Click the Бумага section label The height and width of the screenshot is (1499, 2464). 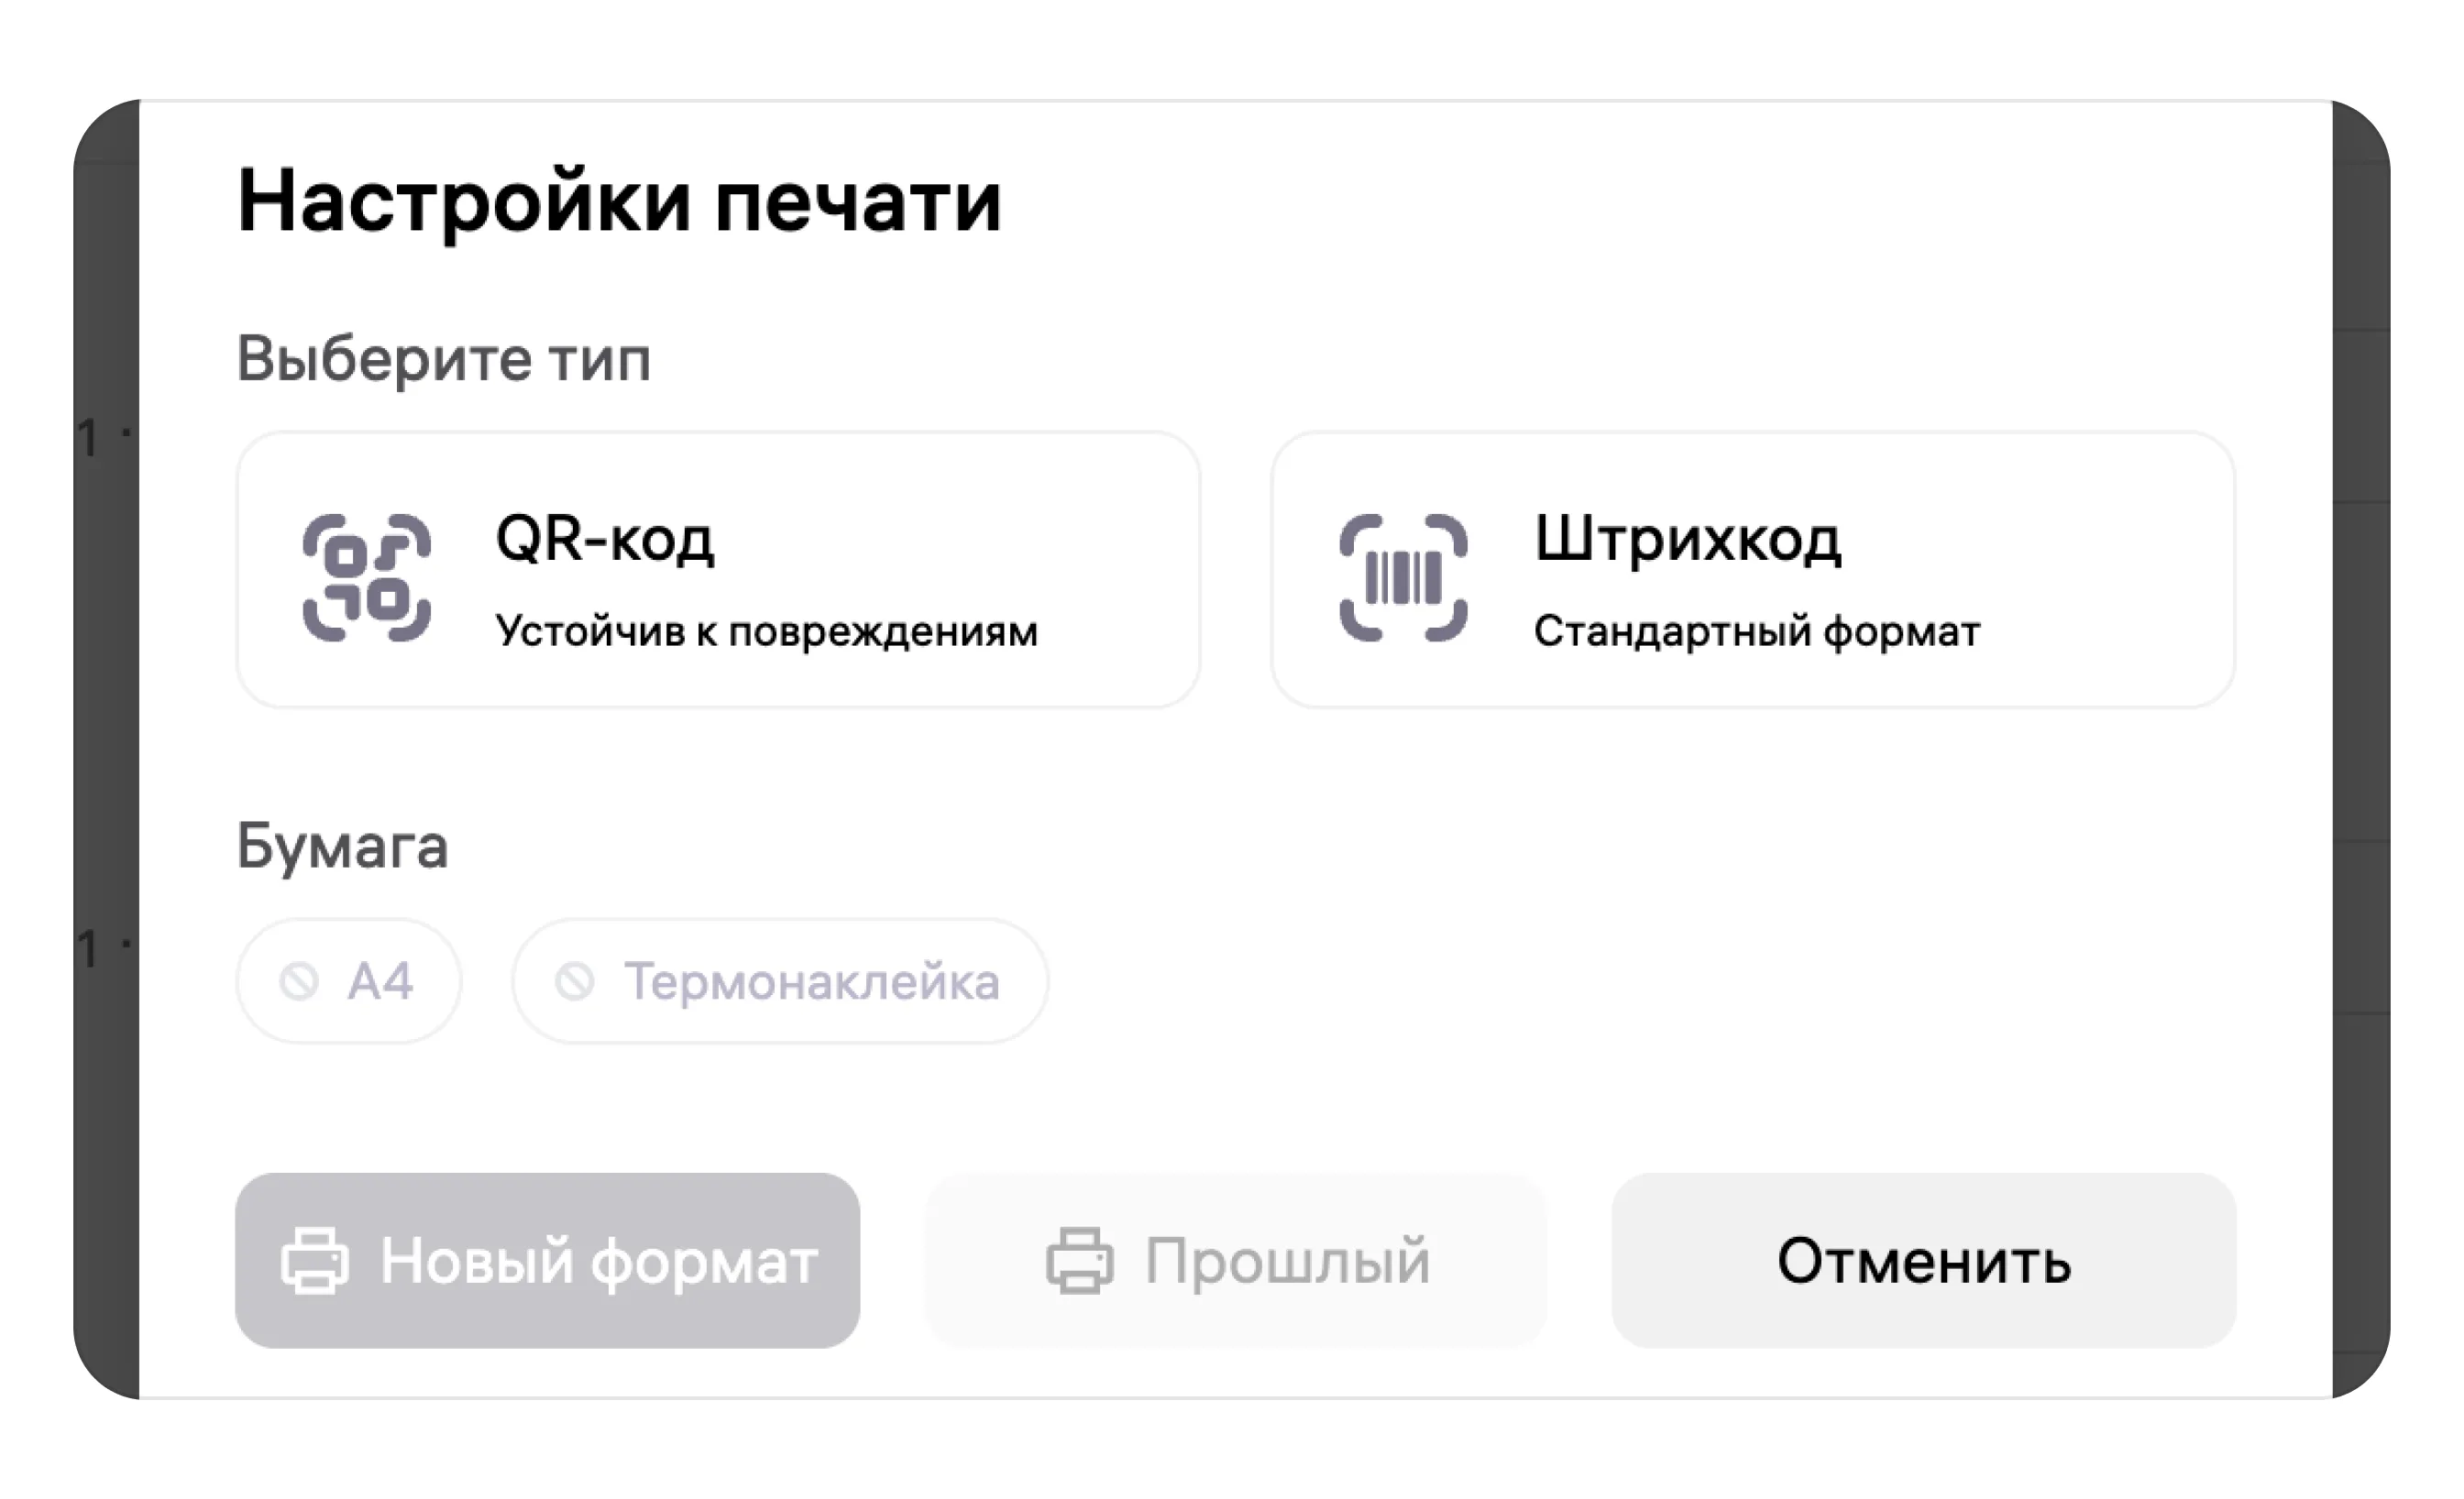click(x=342, y=847)
